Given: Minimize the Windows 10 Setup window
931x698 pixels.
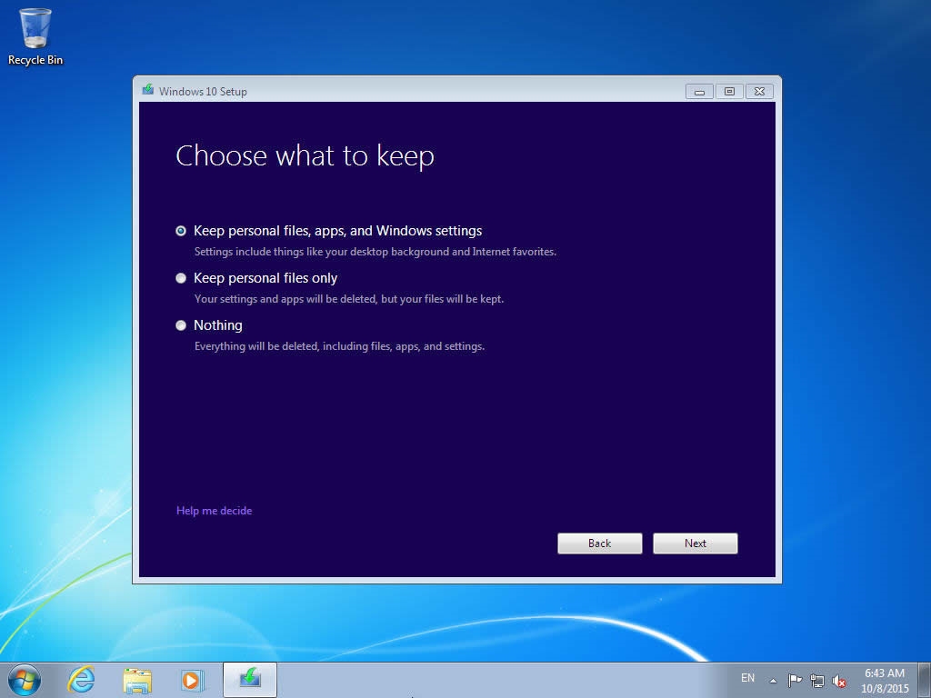Looking at the screenshot, I should pos(699,92).
